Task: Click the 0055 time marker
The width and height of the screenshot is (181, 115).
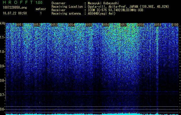Action: click(89, 25)
